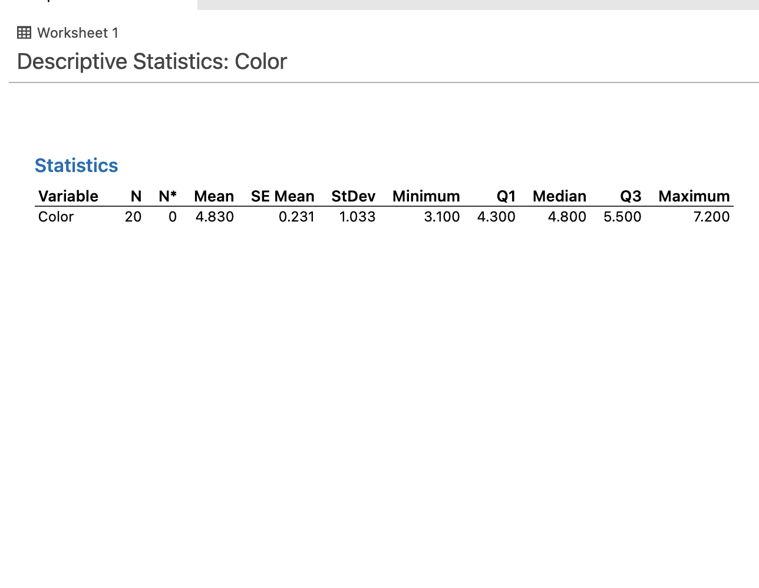Screen dimensions: 759x588
Task: Click the SE Mean column header
Action: [x=282, y=196]
